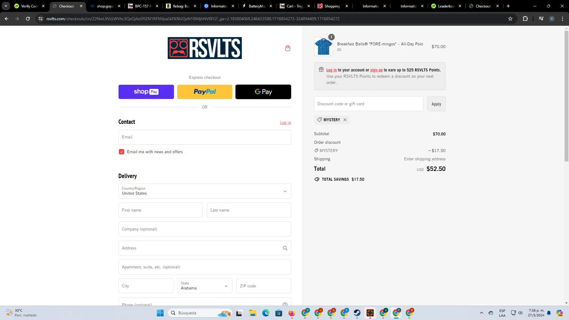Click the sign up link
The image size is (569, 320).
[x=376, y=70]
